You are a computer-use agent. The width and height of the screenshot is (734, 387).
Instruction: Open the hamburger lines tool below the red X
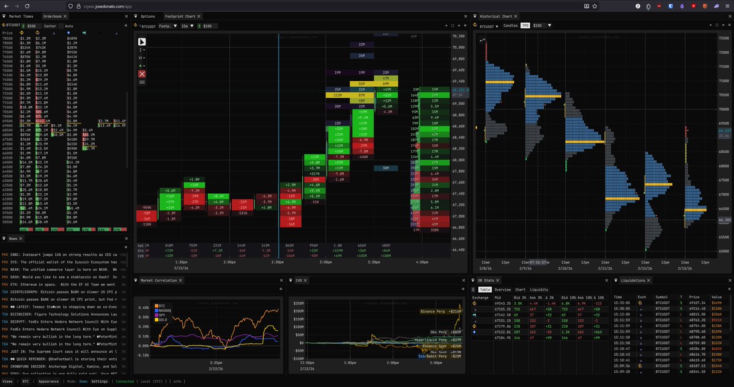142,82
